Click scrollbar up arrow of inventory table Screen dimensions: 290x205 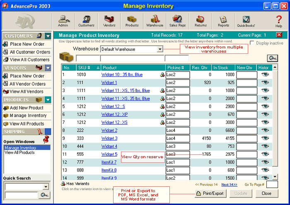(275, 67)
